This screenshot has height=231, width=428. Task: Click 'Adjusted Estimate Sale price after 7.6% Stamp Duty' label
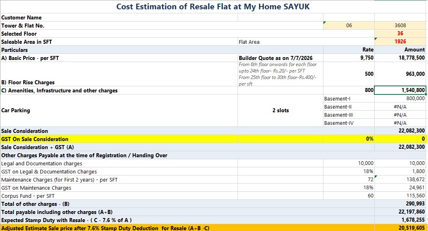click(x=105, y=228)
